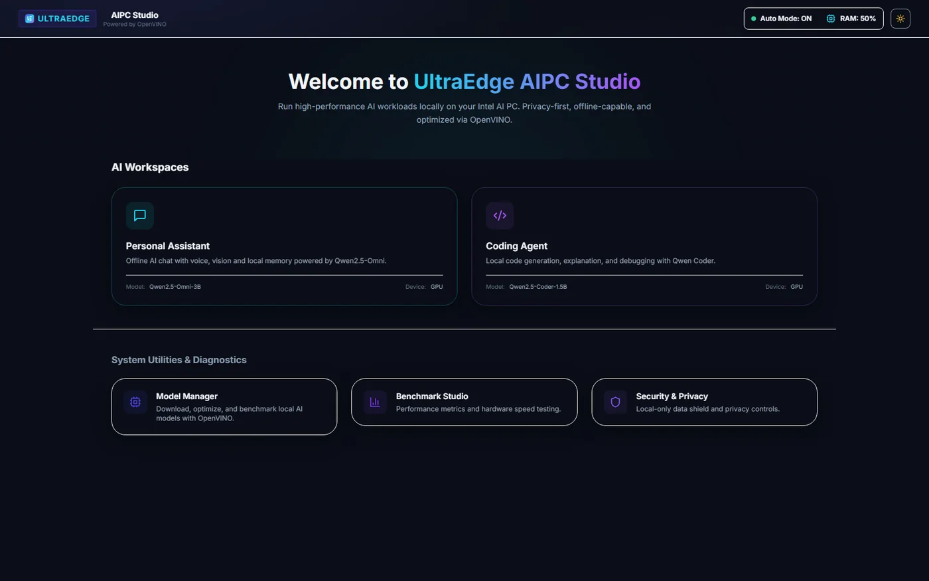Click the UltraEdge logo icon
The image size is (929, 581).
29,19
